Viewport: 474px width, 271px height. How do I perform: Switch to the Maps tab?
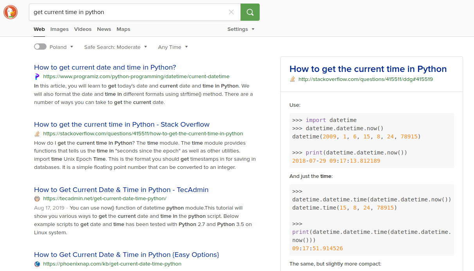click(x=123, y=29)
